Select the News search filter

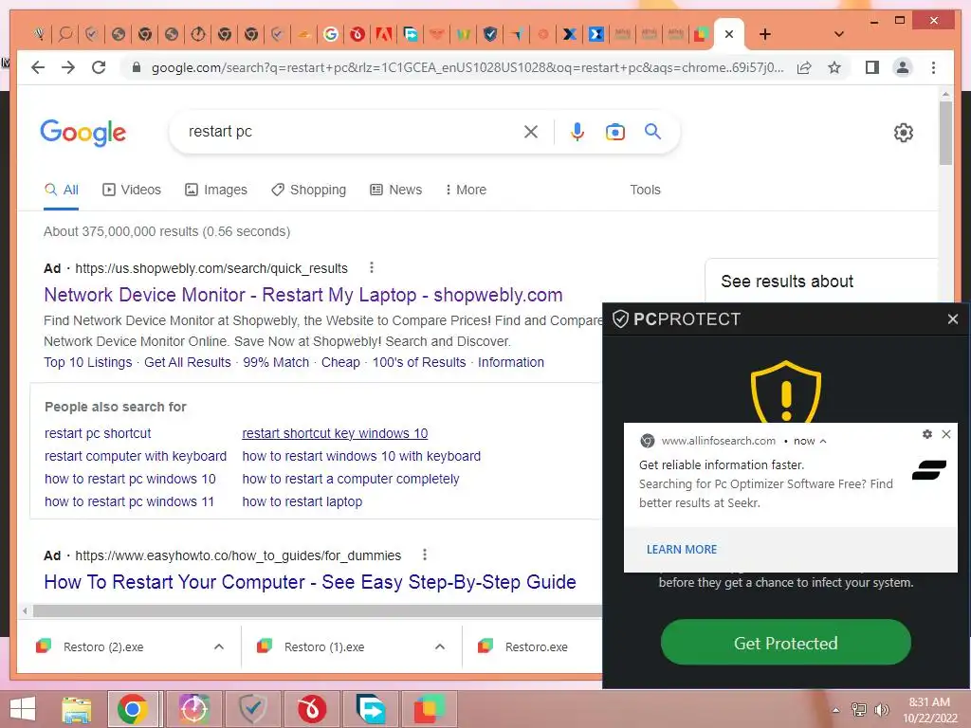(396, 190)
